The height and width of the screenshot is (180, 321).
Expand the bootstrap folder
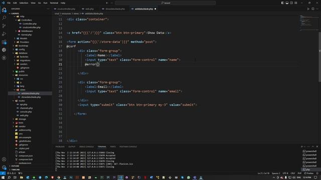pos(23,45)
